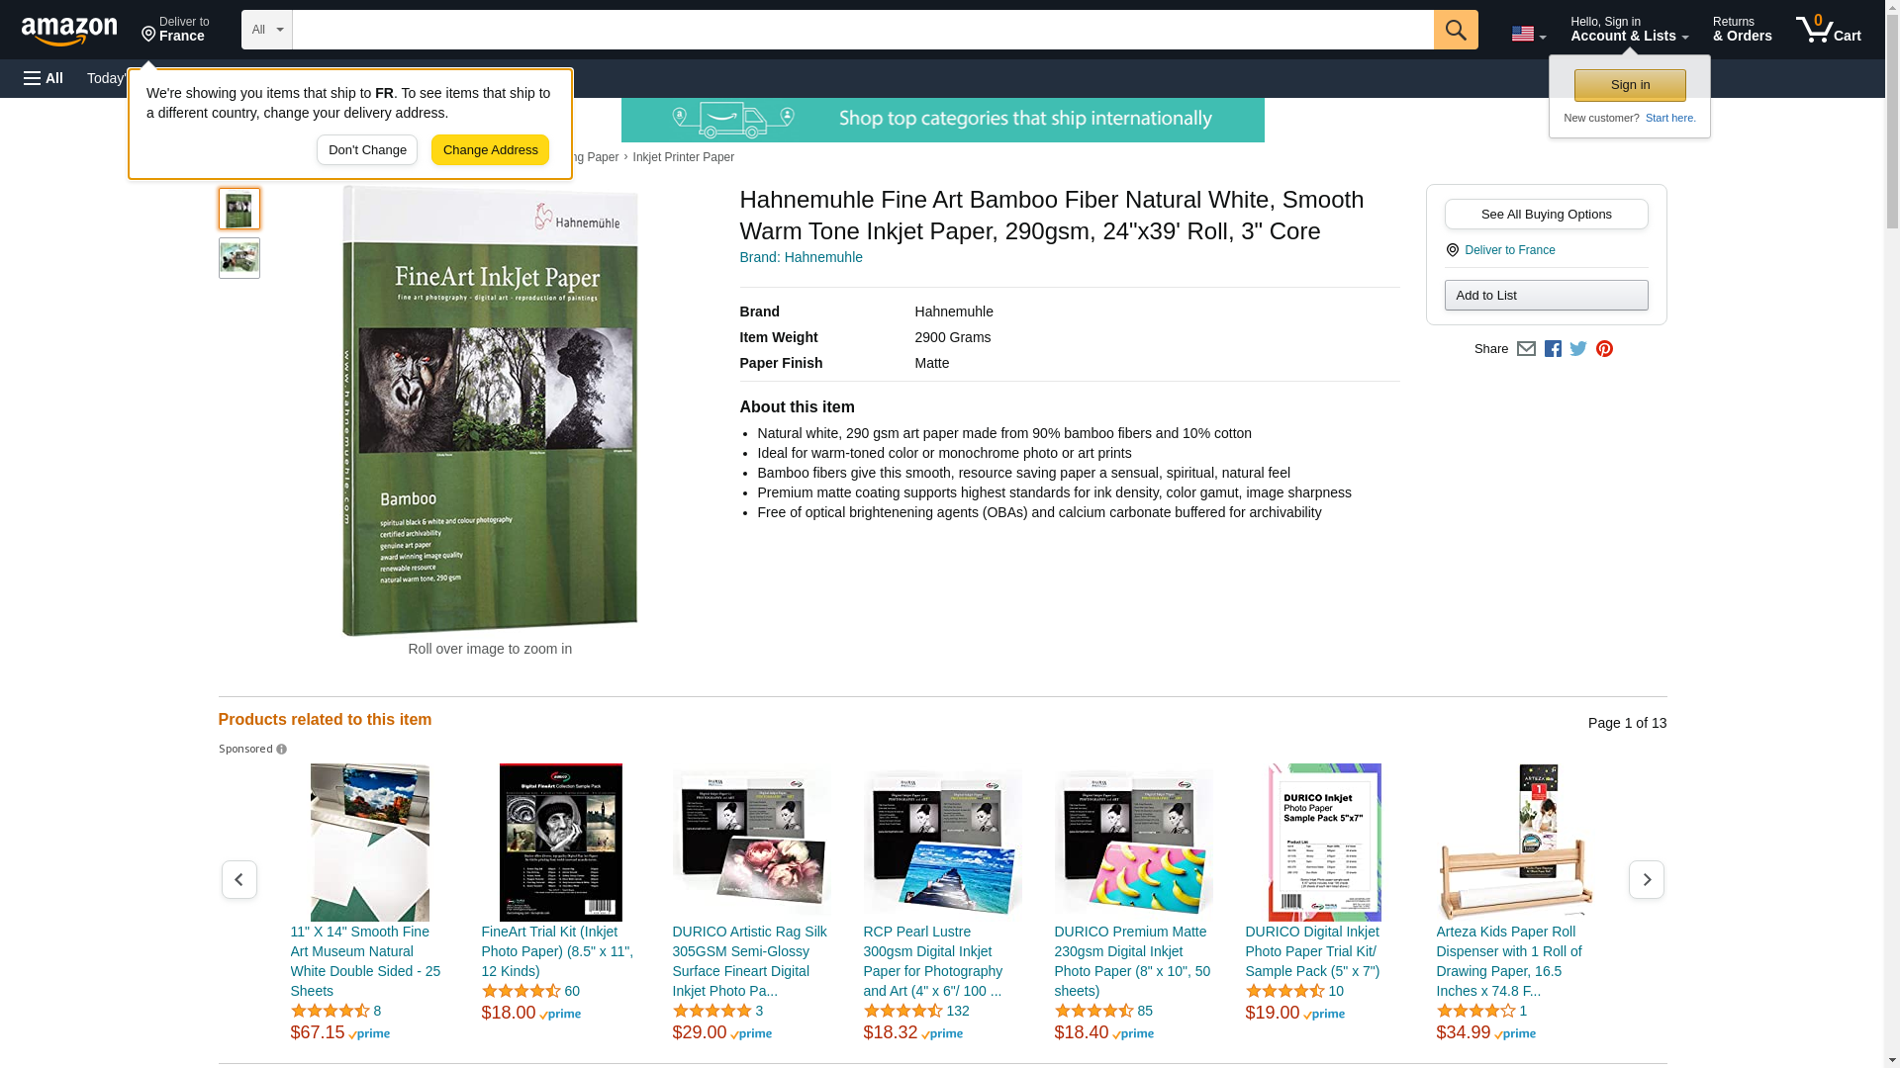This screenshot has height=1068, width=1900.
Task: Click RCP Pearl Lustre product image
Action: click(943, 843)
